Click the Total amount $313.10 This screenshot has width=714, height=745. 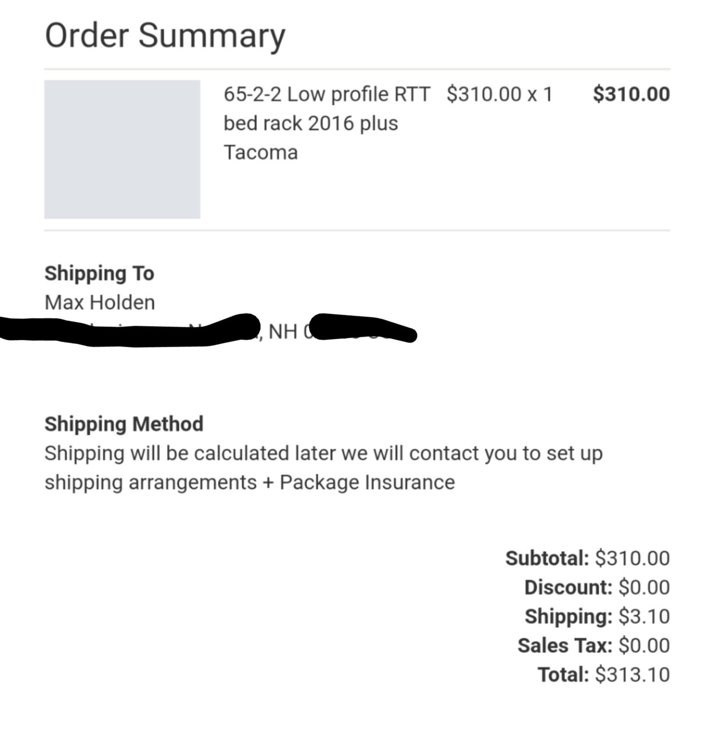(x=632, y=675)
